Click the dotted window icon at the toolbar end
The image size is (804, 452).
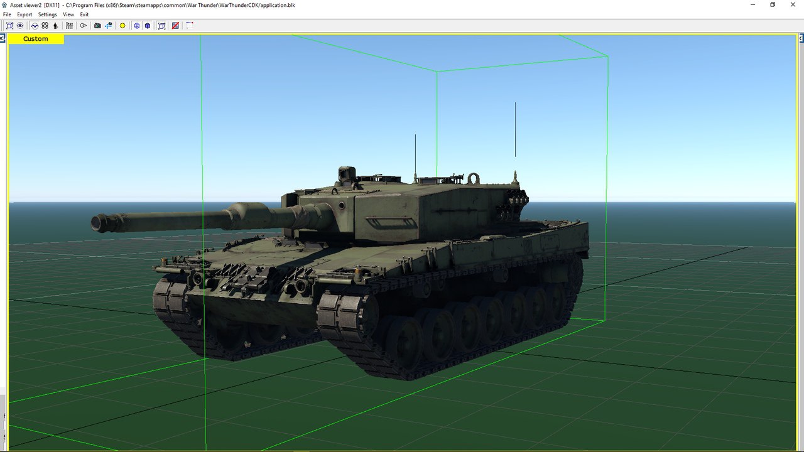point(189,26)
